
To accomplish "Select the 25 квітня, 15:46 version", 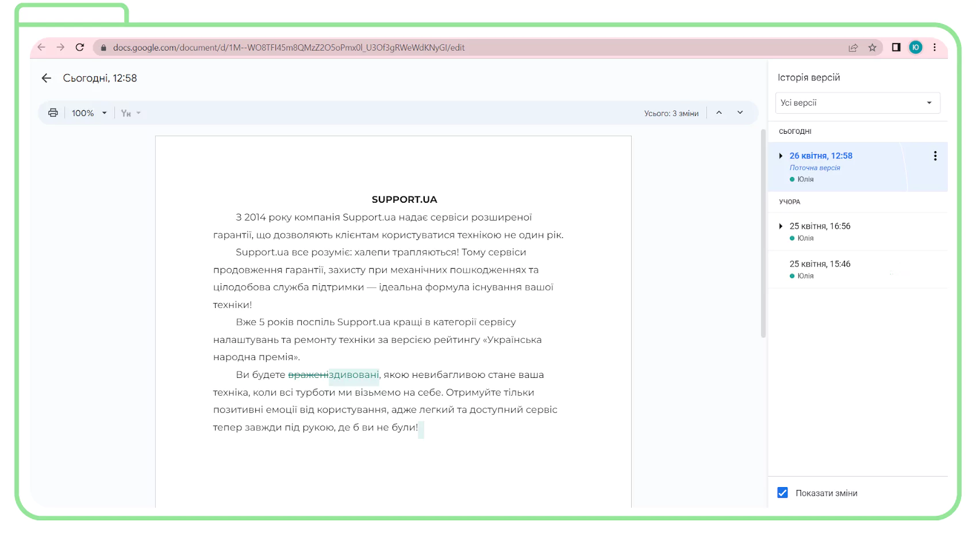I will tap(858, 269).
